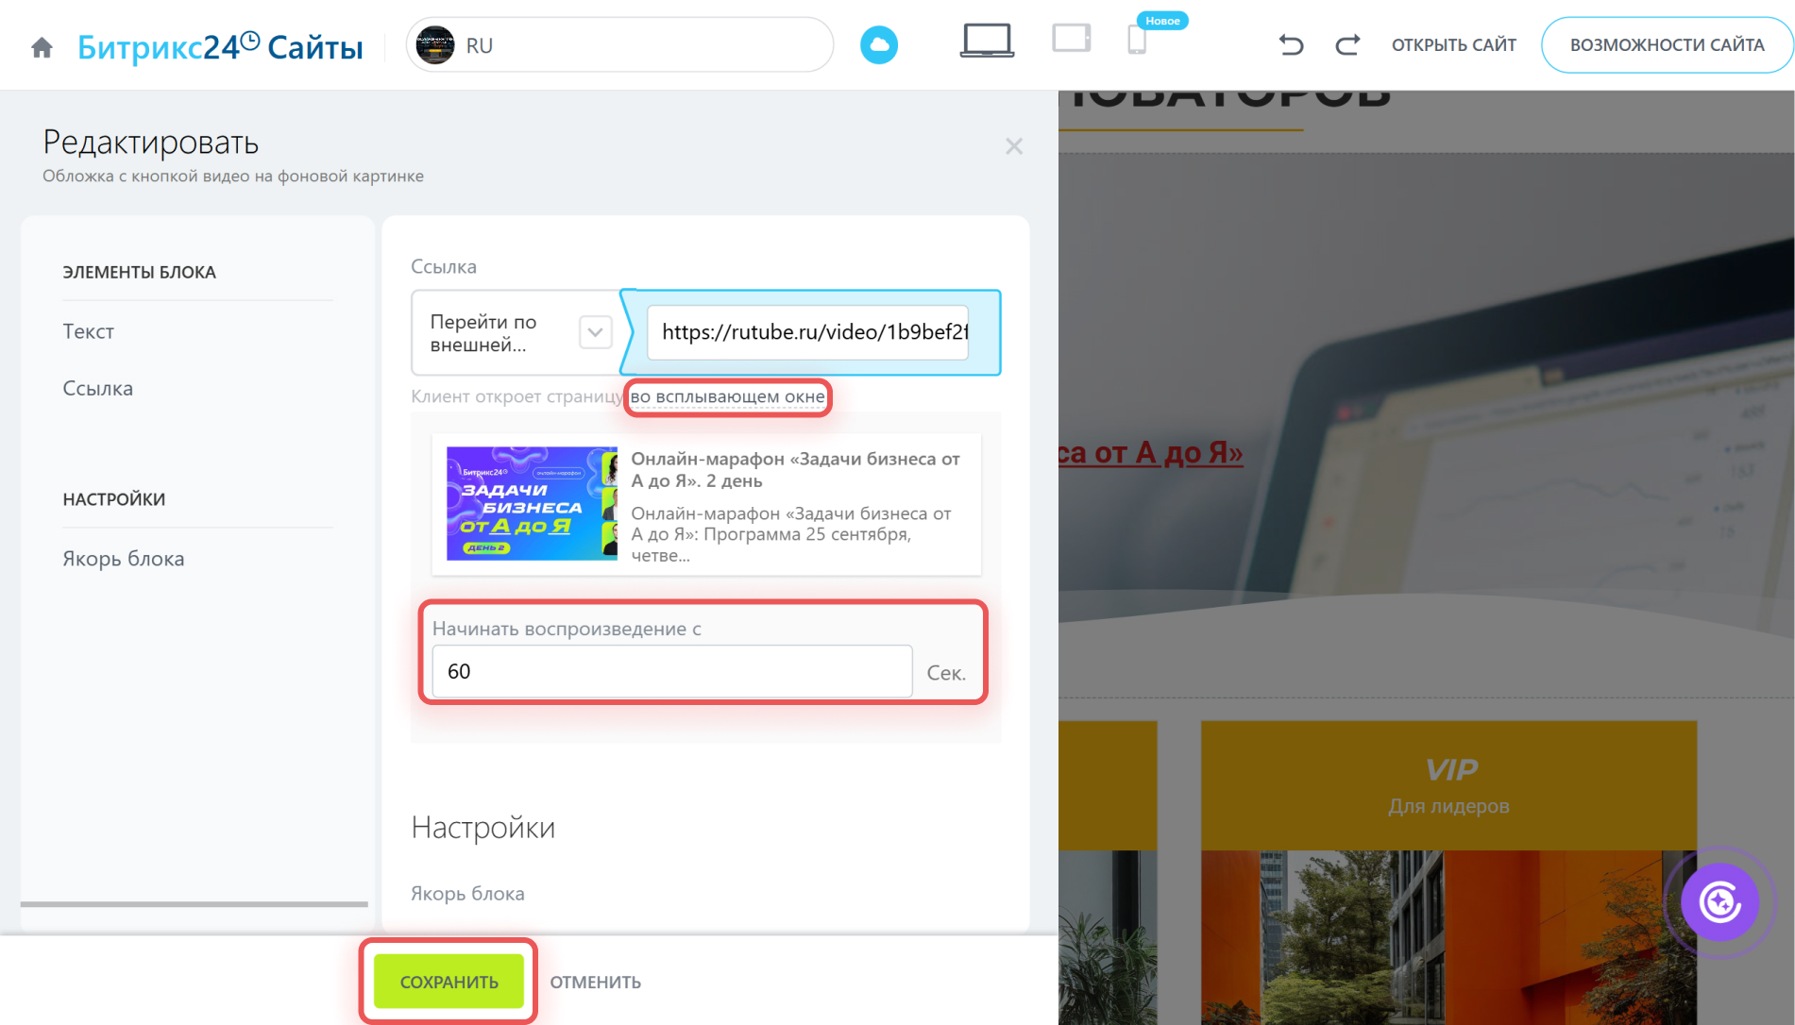1795x1025 pixels.
Task: Click the playback start seconds field
Action: click(671, 672)
